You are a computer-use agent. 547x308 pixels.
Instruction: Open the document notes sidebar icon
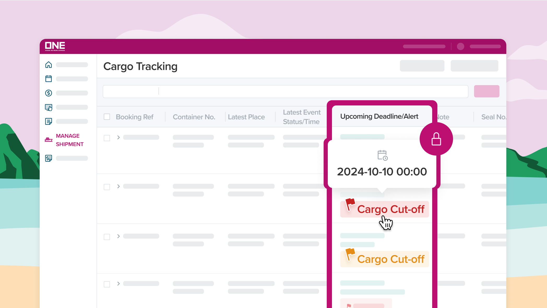coord(49,121)
